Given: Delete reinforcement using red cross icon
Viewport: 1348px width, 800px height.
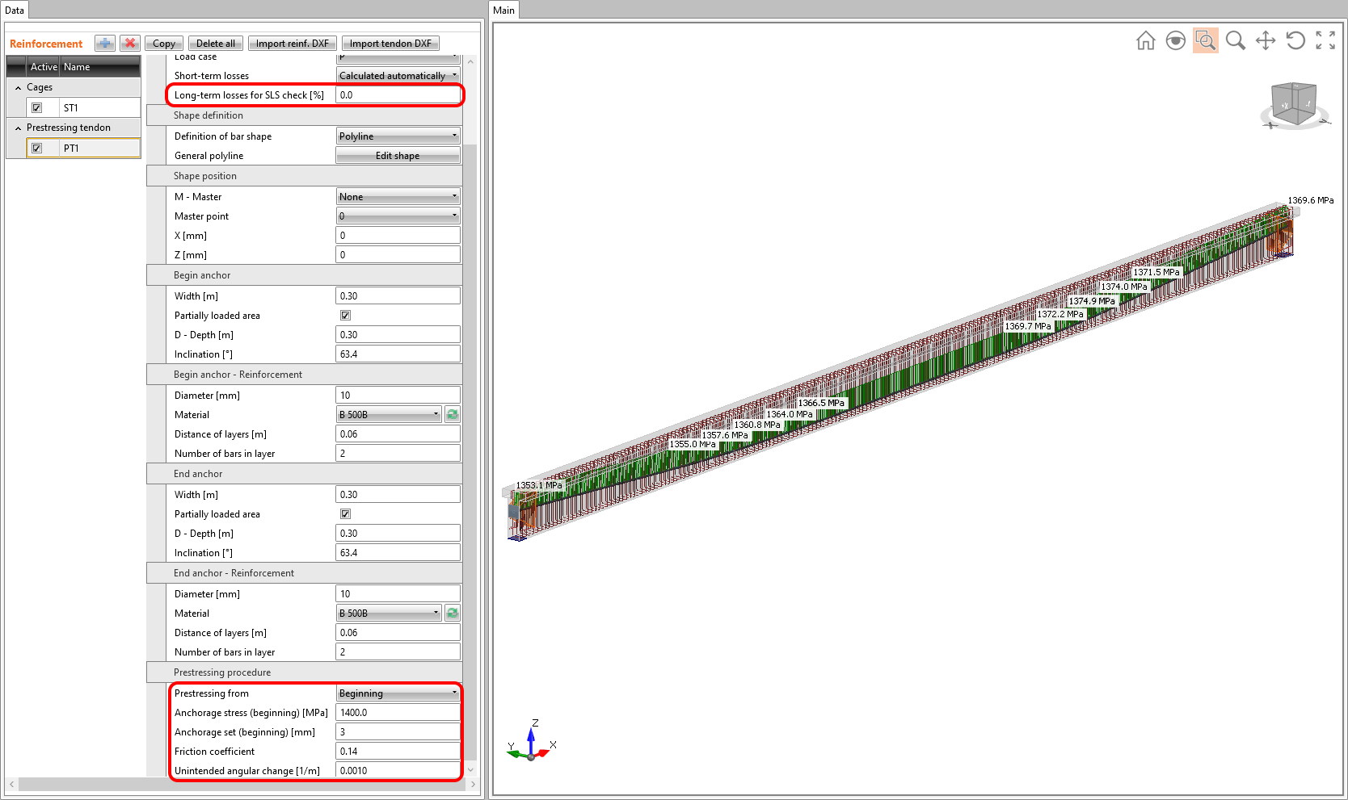Looking at the screenshot, I should pyautogui.click(x=129, y=43).
